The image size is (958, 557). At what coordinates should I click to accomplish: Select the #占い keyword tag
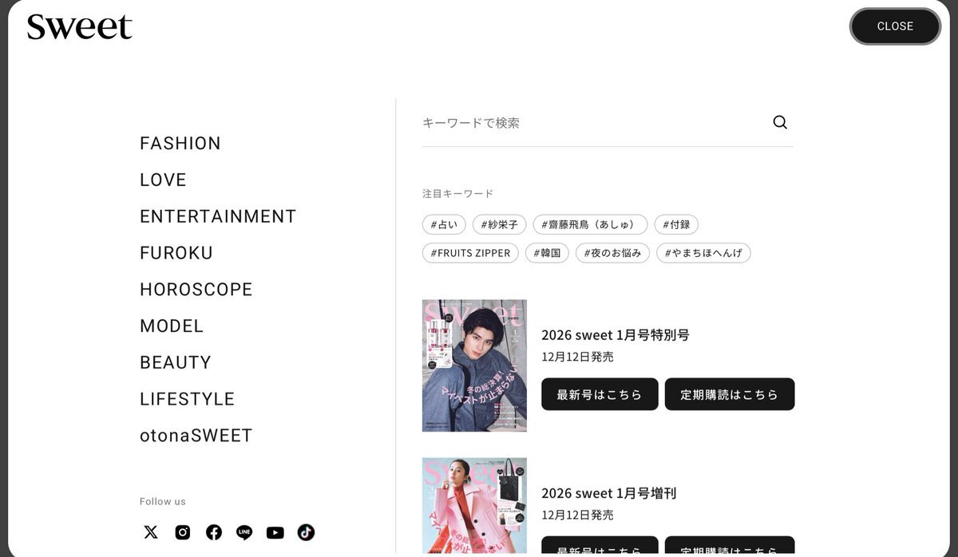pyautogui.click(x=444, y=224)
